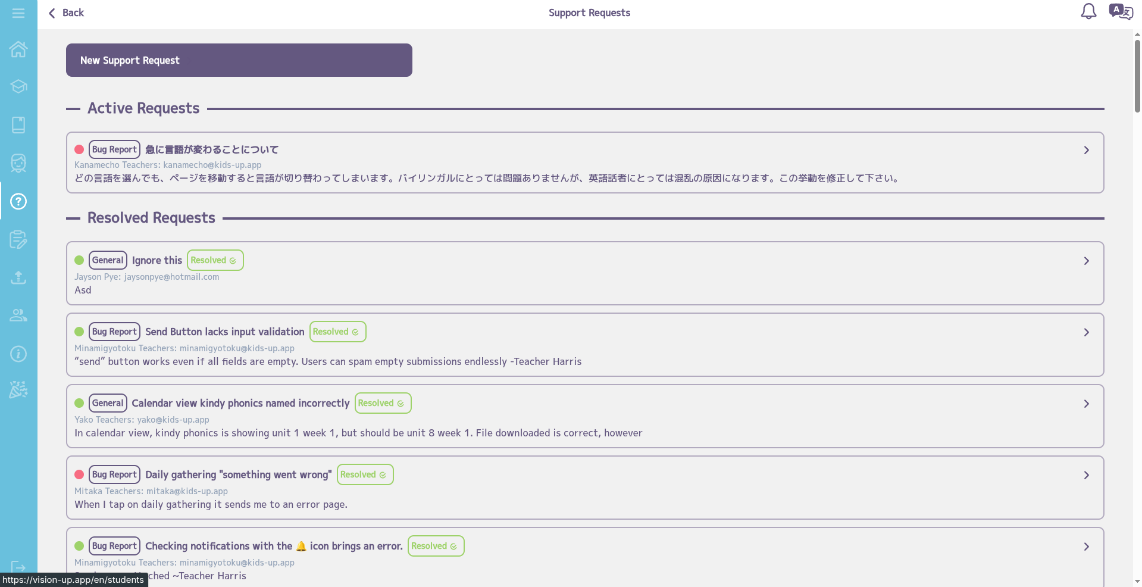Screen dimensions: 1142x587
Task: Click the notification bell icon
Action: click(1088, 12)
